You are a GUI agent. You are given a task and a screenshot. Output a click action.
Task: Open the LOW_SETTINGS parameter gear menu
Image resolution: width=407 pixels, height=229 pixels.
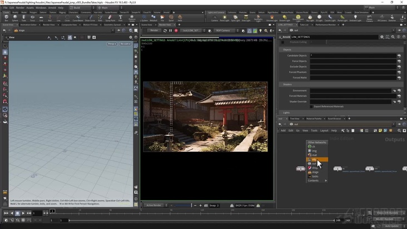pos(381,37)
